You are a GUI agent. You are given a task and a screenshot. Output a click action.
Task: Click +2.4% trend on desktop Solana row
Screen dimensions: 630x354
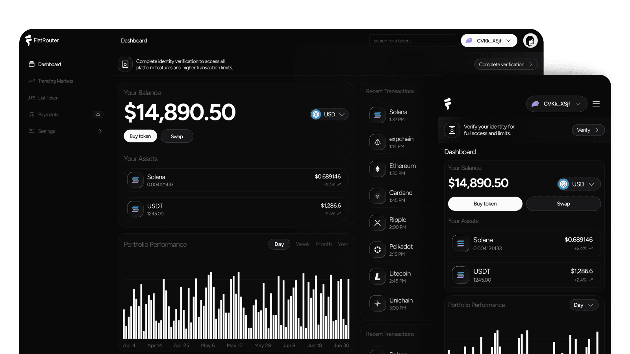332,185
